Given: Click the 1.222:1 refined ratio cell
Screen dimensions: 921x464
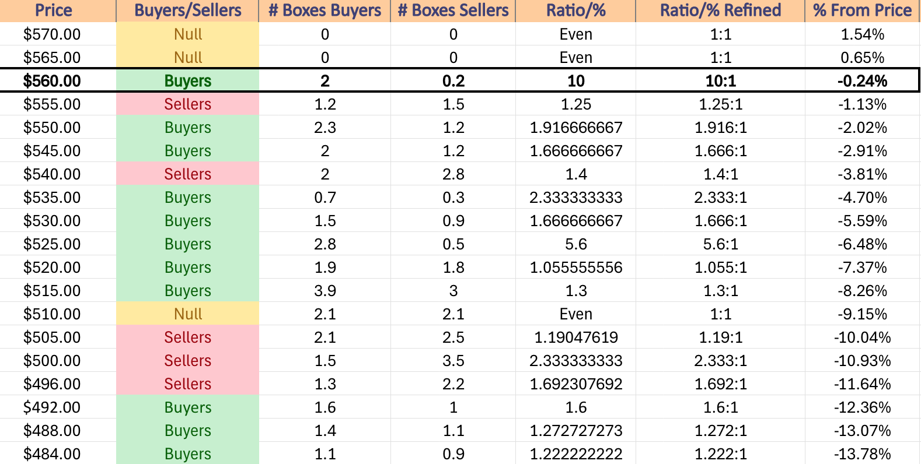Looking at the screenshot, I should 720,454.
